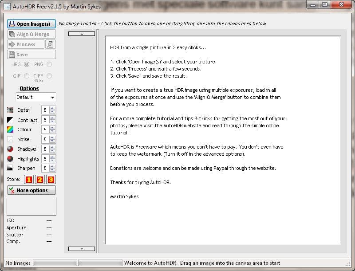Increase the Contrast value with up arrow
Viewport: 355px width, 271px height.
point(52,118)
